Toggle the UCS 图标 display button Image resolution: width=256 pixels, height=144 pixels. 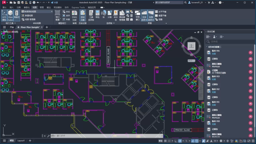point(4,16)
